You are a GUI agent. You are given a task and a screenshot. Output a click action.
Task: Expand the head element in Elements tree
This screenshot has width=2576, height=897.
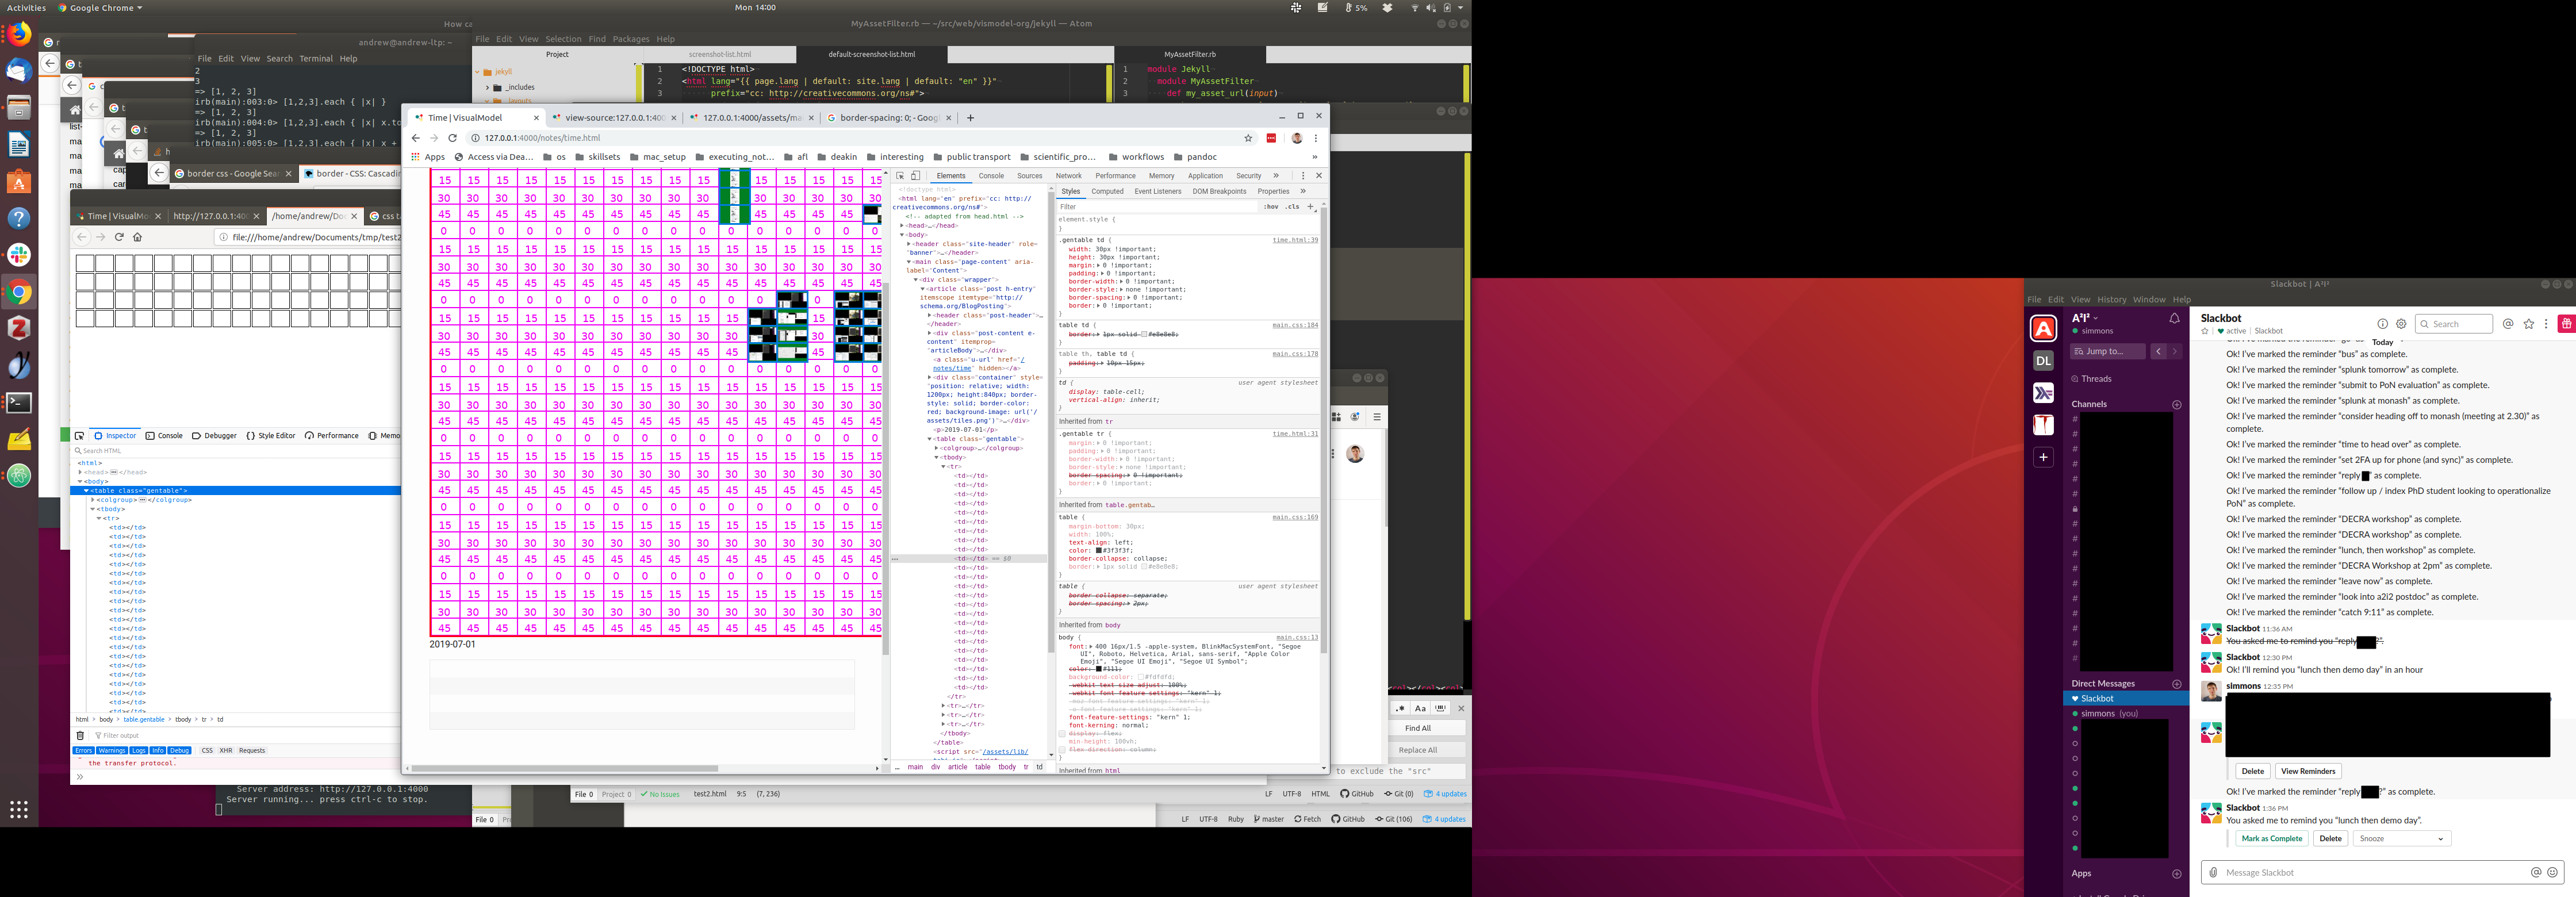coord(903,226)
